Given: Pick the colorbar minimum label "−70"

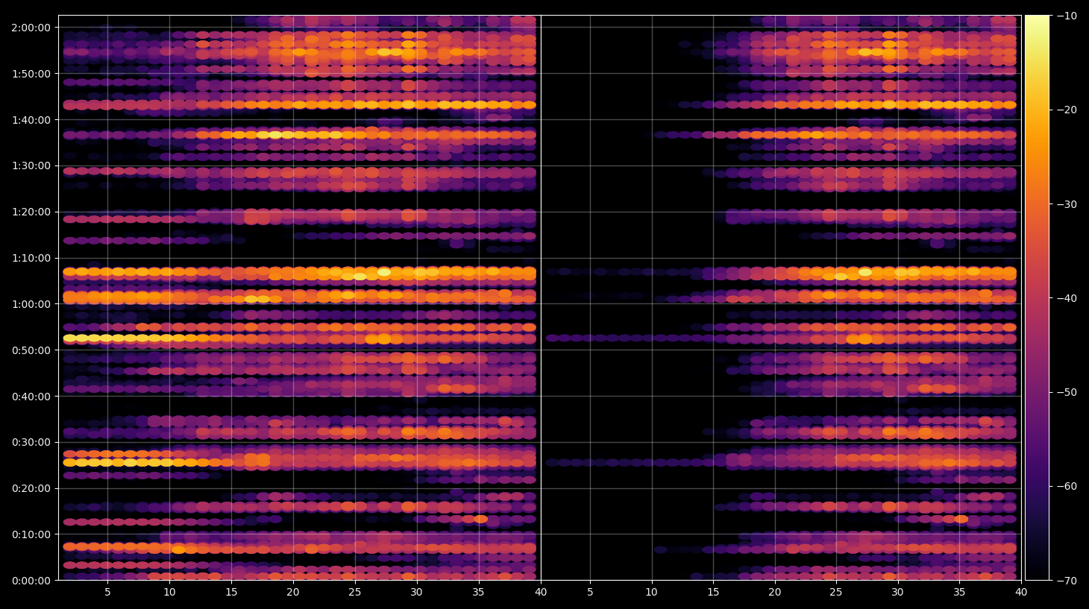Looking at the screenshot, I should coord(1067,581).
